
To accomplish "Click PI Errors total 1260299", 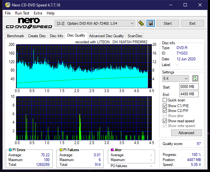I will click(43, 165).
